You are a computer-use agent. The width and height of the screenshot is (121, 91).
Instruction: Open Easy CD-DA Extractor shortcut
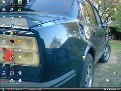tap(12, 3)
